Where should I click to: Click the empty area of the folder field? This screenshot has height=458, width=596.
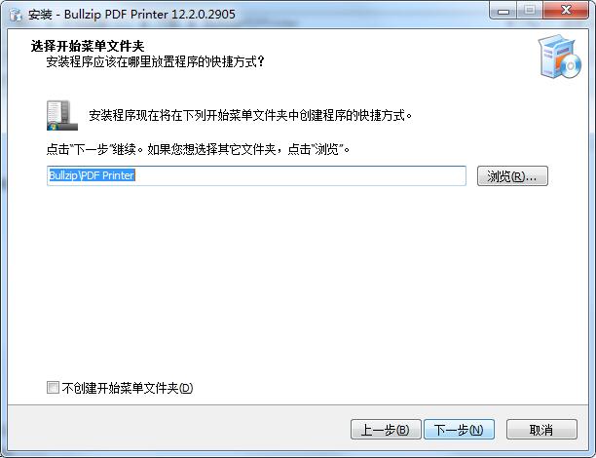tap(300, 175)
